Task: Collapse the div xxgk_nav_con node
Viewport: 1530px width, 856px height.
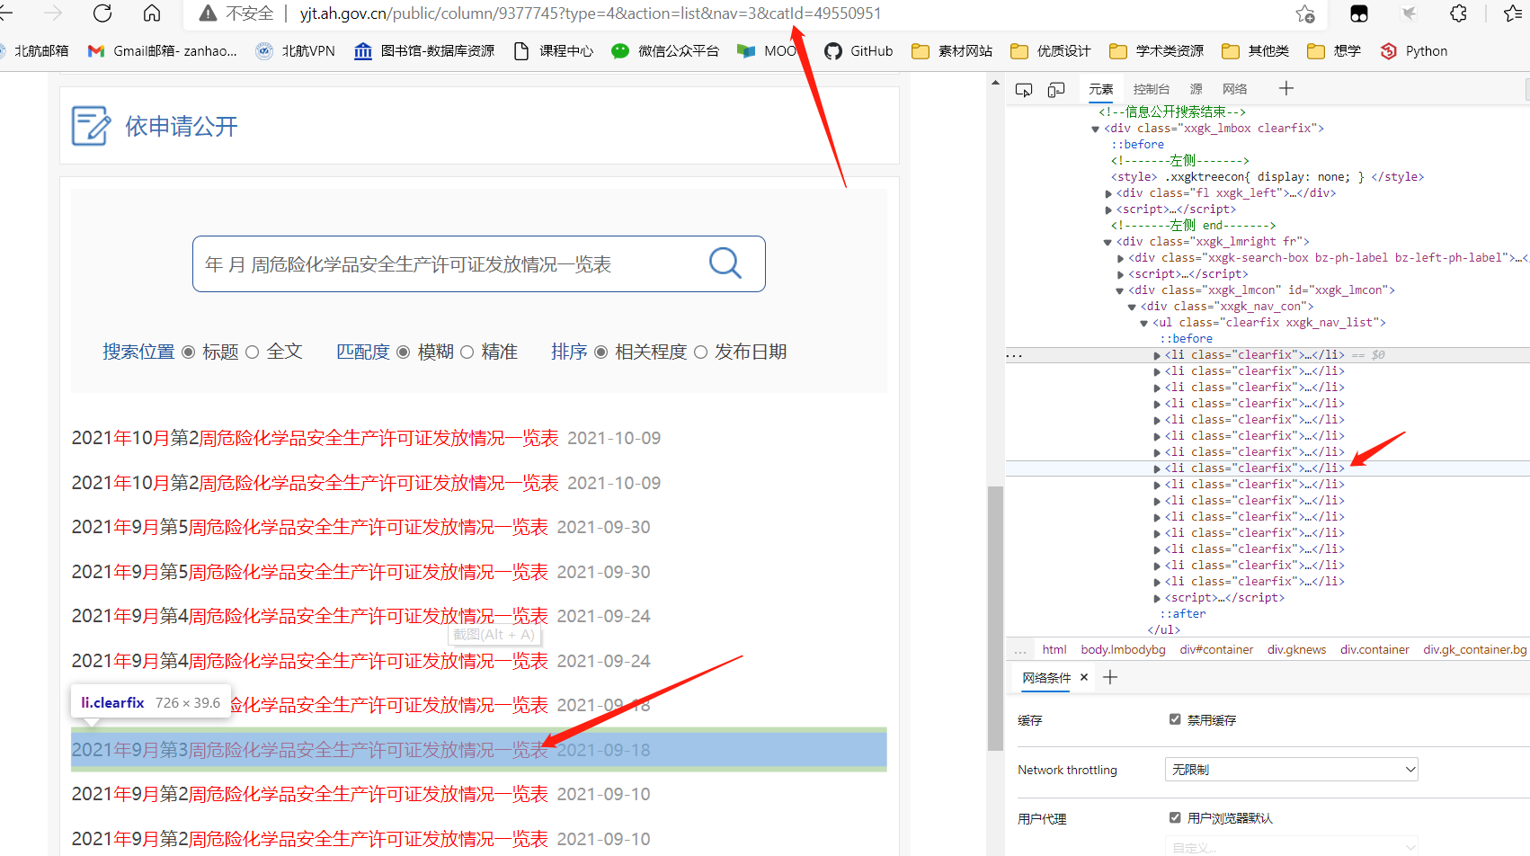Action: click(1133, 307)
